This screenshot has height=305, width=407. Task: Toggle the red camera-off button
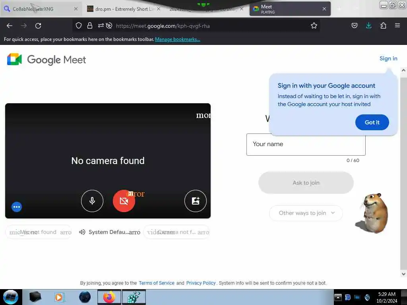tap(124, 201)
